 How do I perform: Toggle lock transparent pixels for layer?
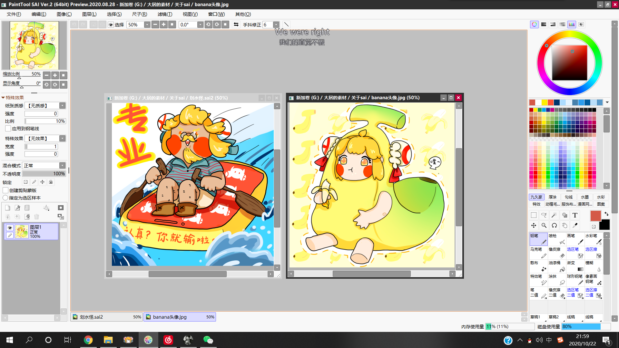(x=26, y=182)
